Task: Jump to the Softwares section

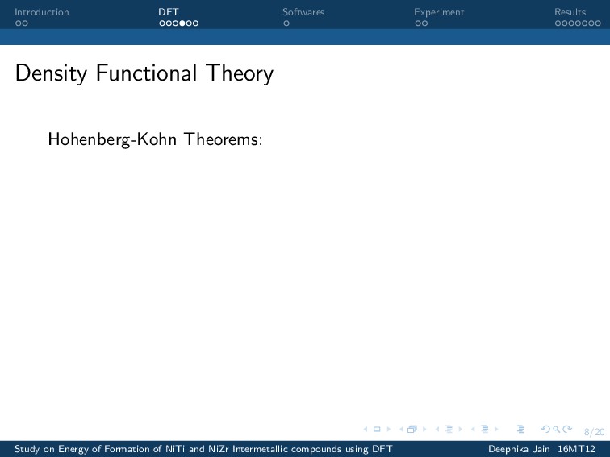Action: [x=303, y=12]
